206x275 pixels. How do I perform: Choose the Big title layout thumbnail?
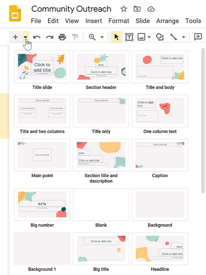pos(101,249)
